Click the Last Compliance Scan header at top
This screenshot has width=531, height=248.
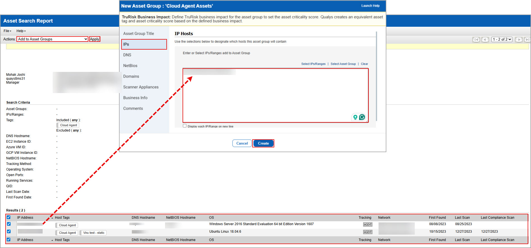(x=498, y=218)
